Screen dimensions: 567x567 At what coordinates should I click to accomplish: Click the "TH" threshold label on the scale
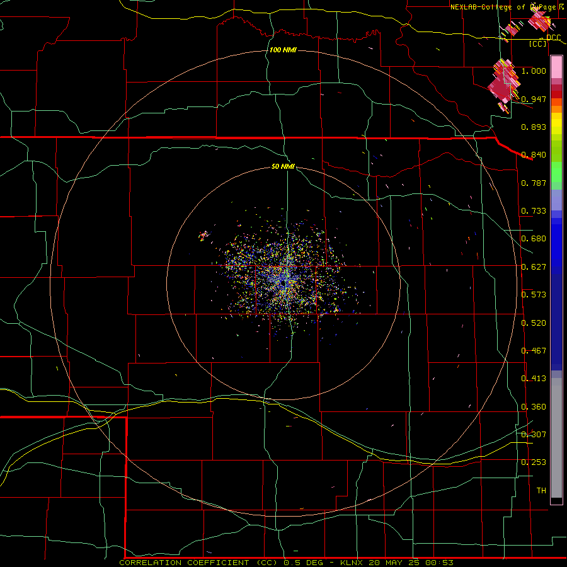pos(541,491)
